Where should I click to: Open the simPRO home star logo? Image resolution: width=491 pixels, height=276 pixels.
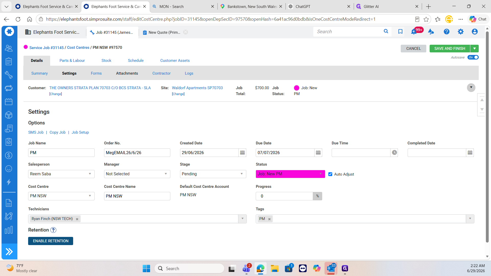(9, 31)
